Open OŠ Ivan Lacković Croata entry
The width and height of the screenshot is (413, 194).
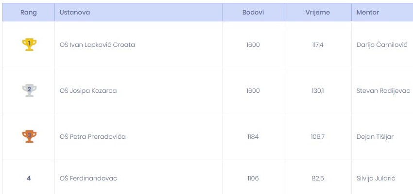click(x=97, y=45)
